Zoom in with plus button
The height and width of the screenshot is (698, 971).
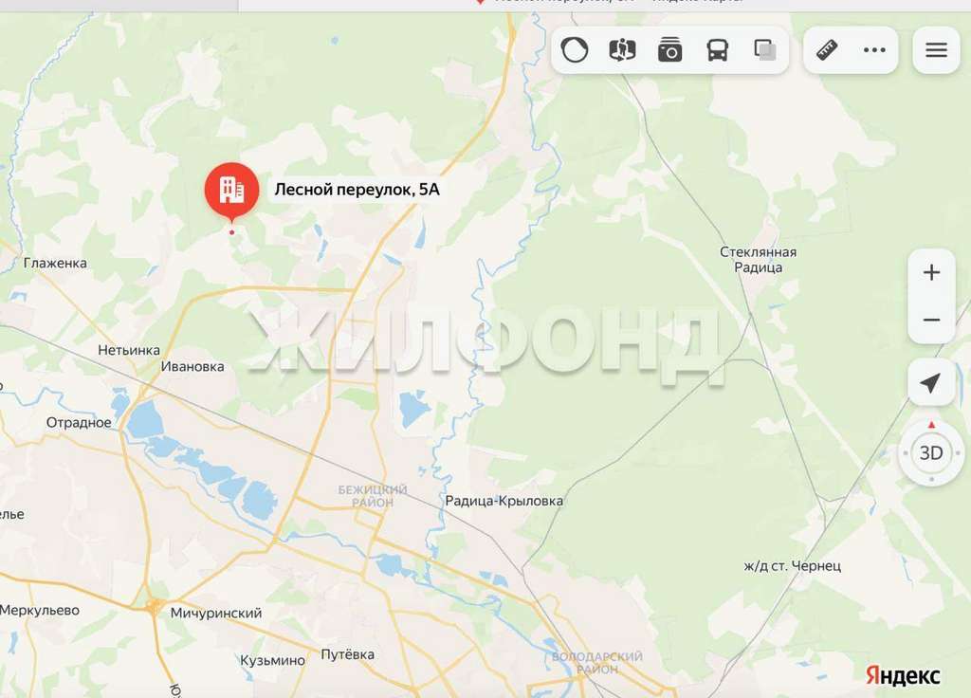coord(931,272)
